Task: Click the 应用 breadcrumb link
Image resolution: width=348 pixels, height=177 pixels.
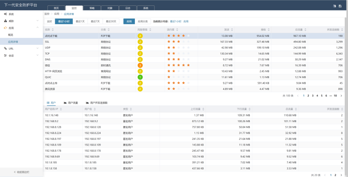Action: click(57, 14)
